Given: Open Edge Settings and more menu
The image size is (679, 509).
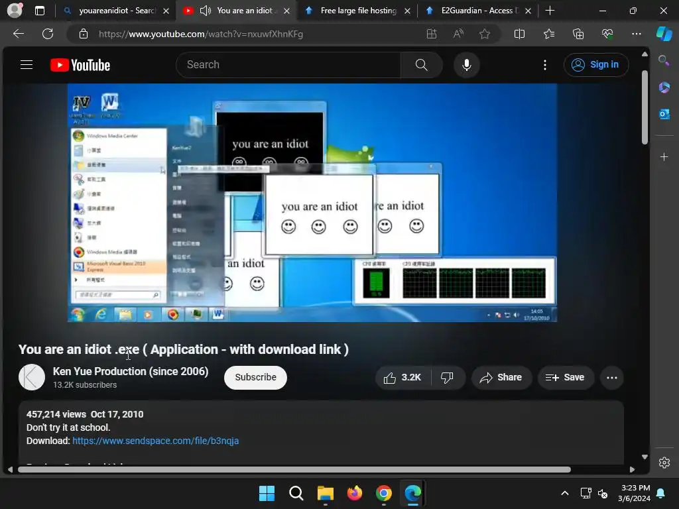Looking at the screenshot, I should coord(636,34).
